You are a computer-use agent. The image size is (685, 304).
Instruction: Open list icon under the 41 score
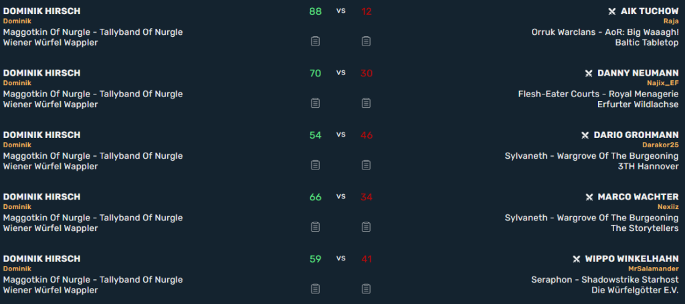pyautogui.click(x=366, y=289)
